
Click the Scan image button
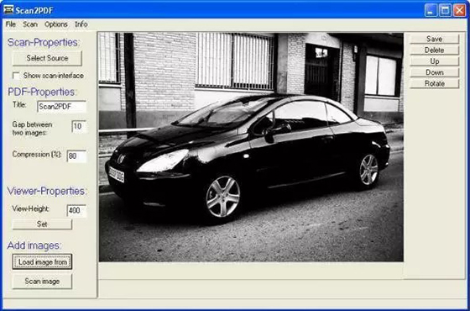(42, 282)
